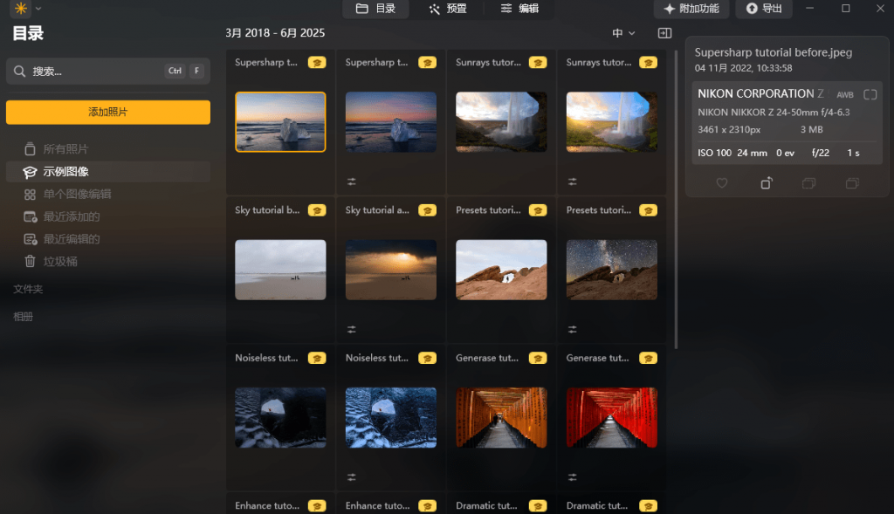Click tutorial badge on Presets tutorial before thumbnail
The image size is (894, 514).
pos(538,210)
